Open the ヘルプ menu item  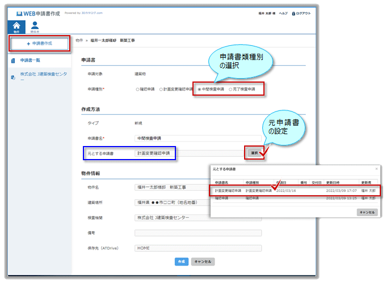click(x=275, y=13)
